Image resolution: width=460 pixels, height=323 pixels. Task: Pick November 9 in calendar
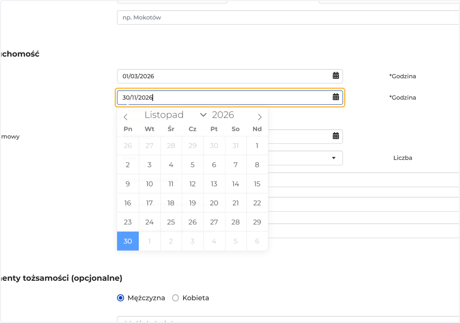pos(128,184)
